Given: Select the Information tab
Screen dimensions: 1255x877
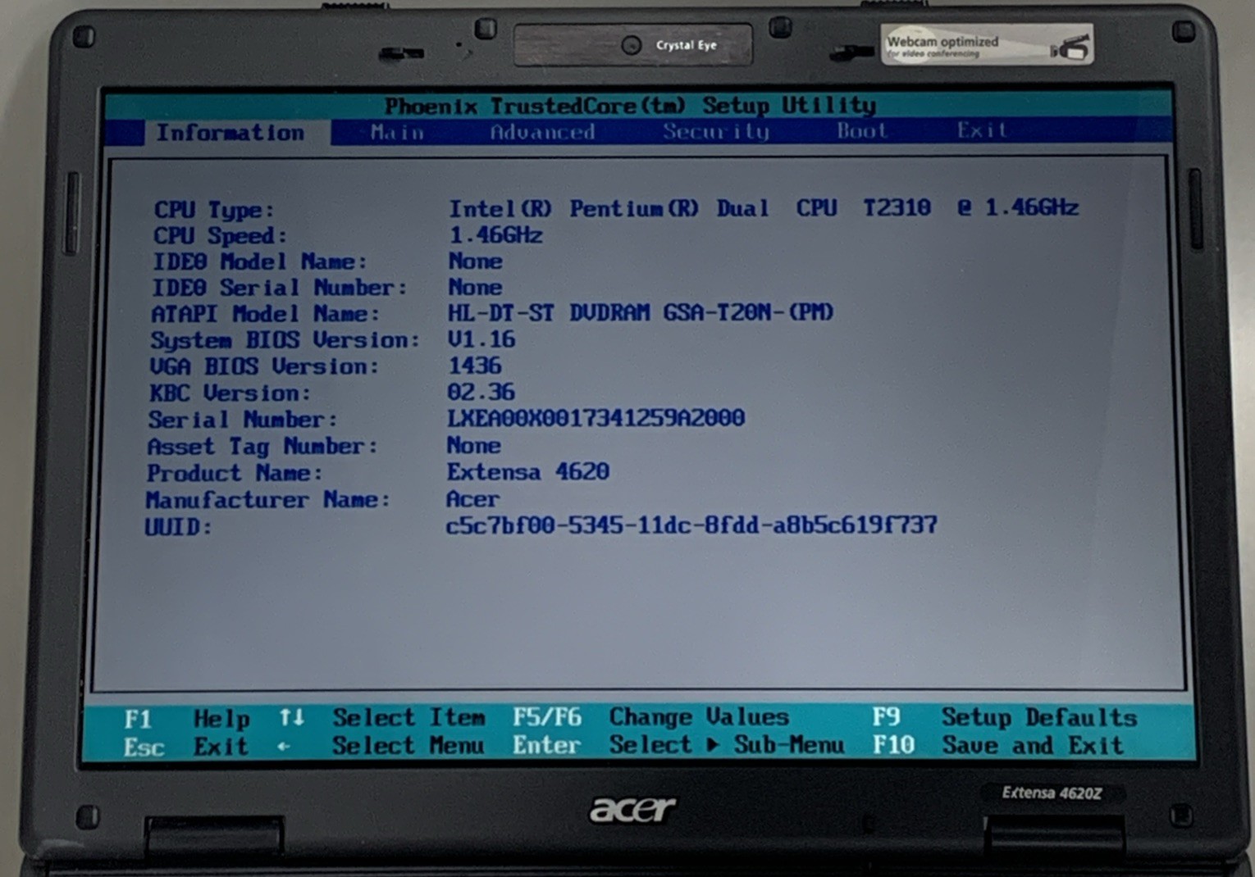Looking at the screenshot, I should (230, 133).
